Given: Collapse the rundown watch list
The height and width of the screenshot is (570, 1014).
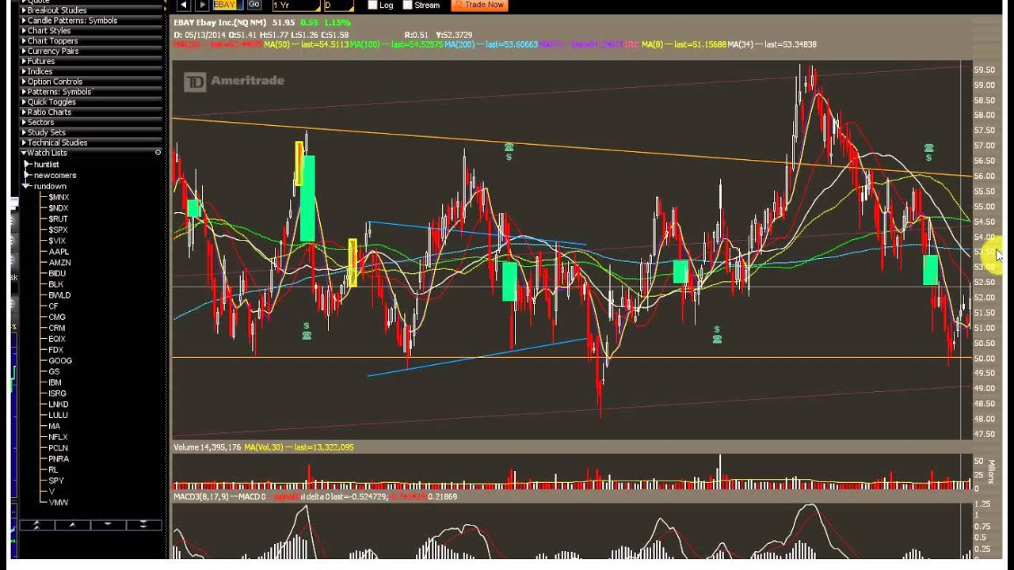Looking at the screenshot, I should pyautogui.click(x=27, y=186).
